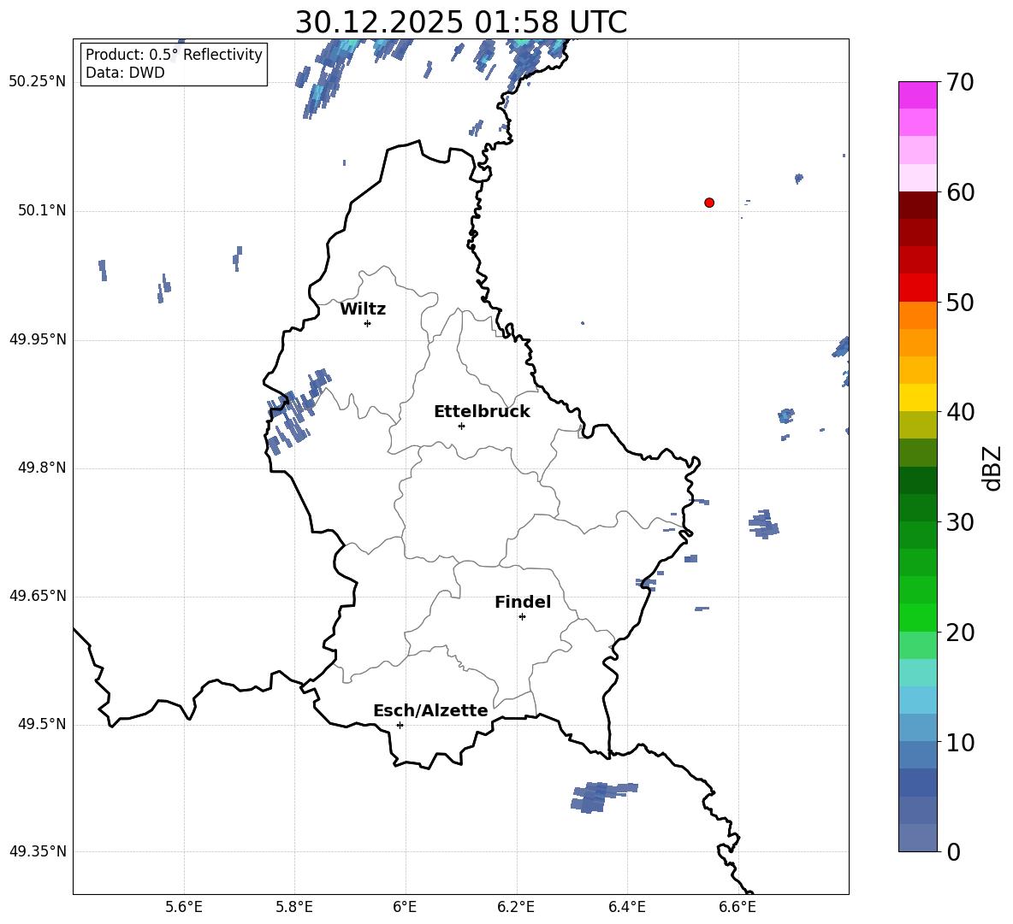Click the 49.65°N latitude tick label
This screenshot has width=1013, height=924.
tap(37, 596)
